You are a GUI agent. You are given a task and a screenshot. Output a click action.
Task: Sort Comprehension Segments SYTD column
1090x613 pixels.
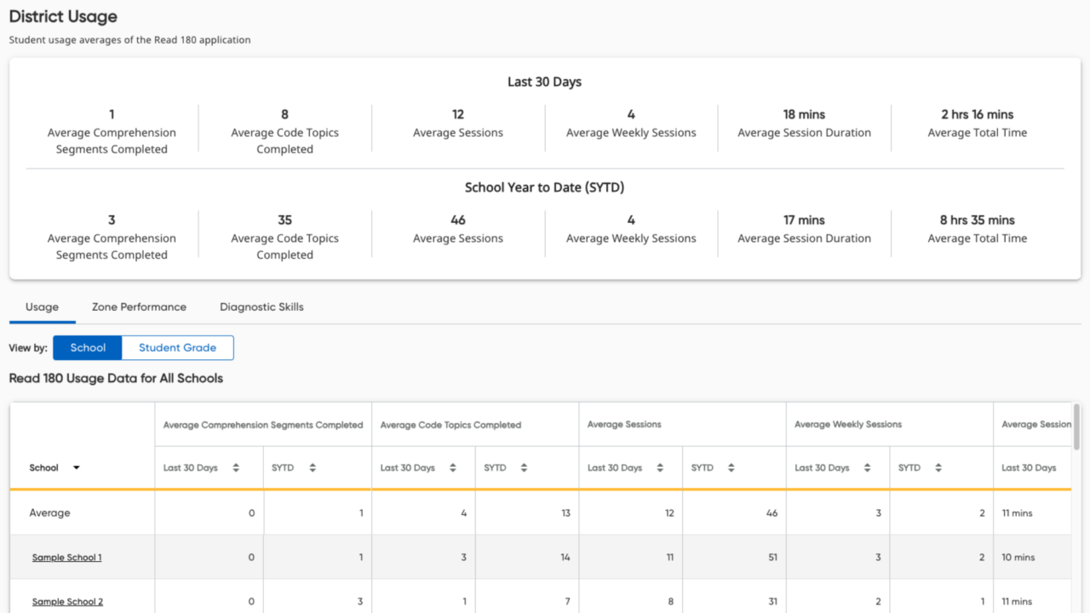[313, 467]
